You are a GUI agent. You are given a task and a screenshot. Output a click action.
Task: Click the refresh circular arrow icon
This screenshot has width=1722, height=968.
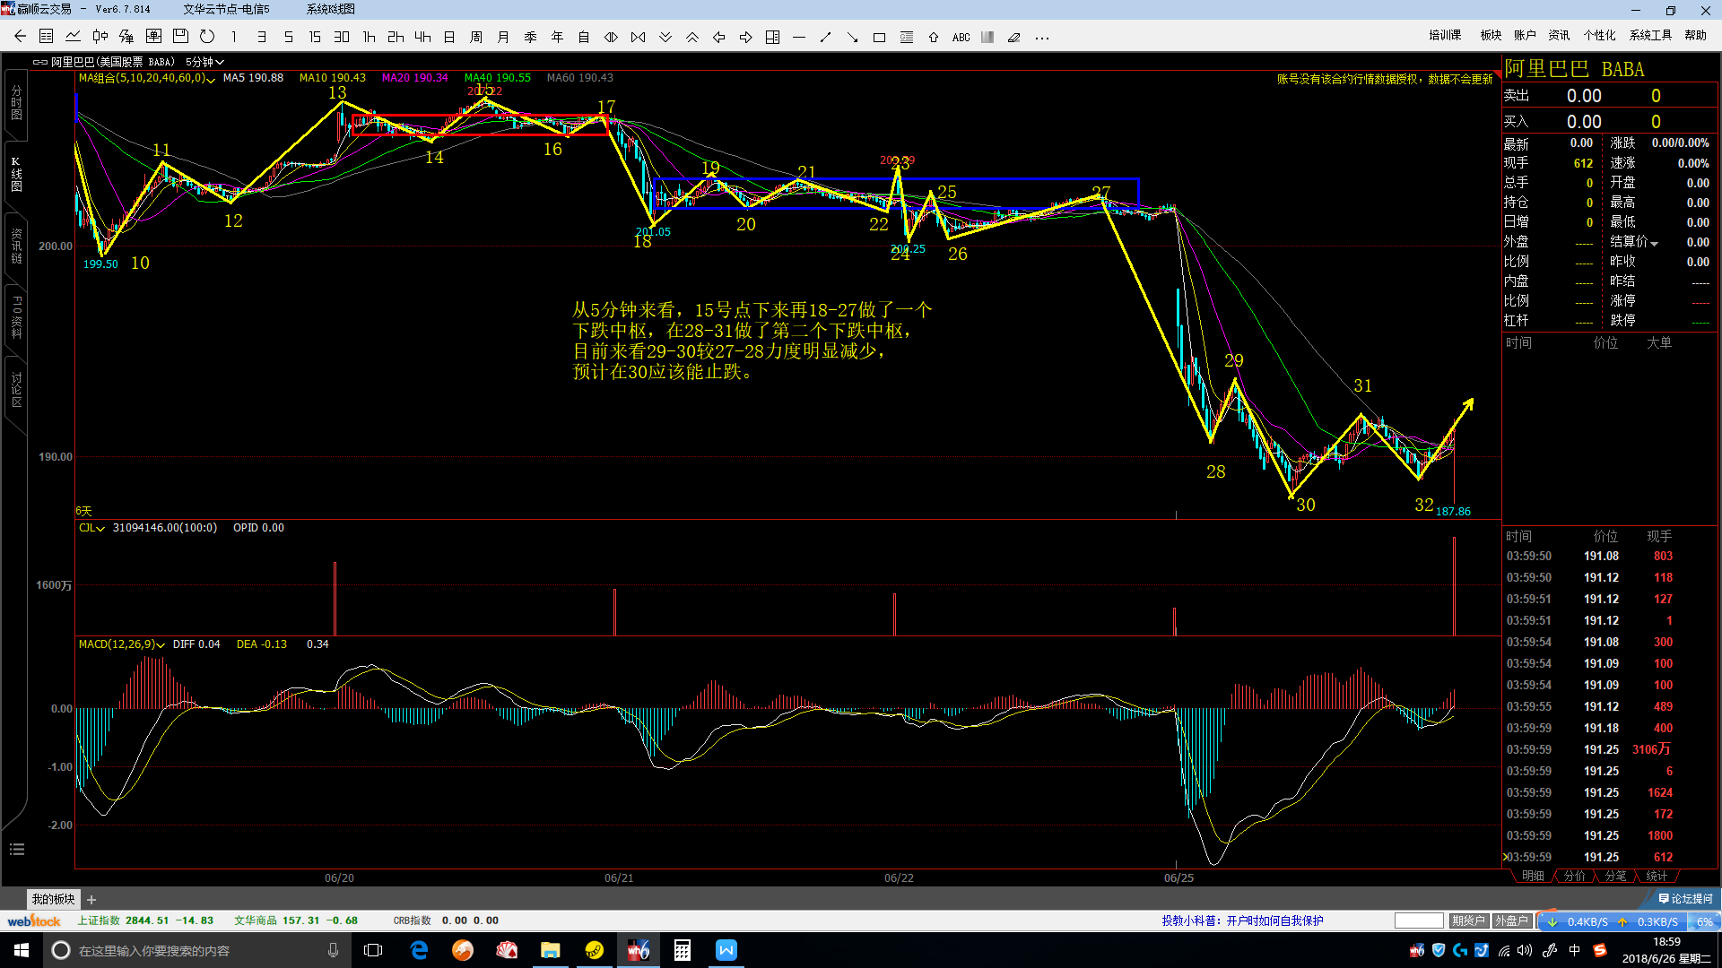tap(207, 37)
